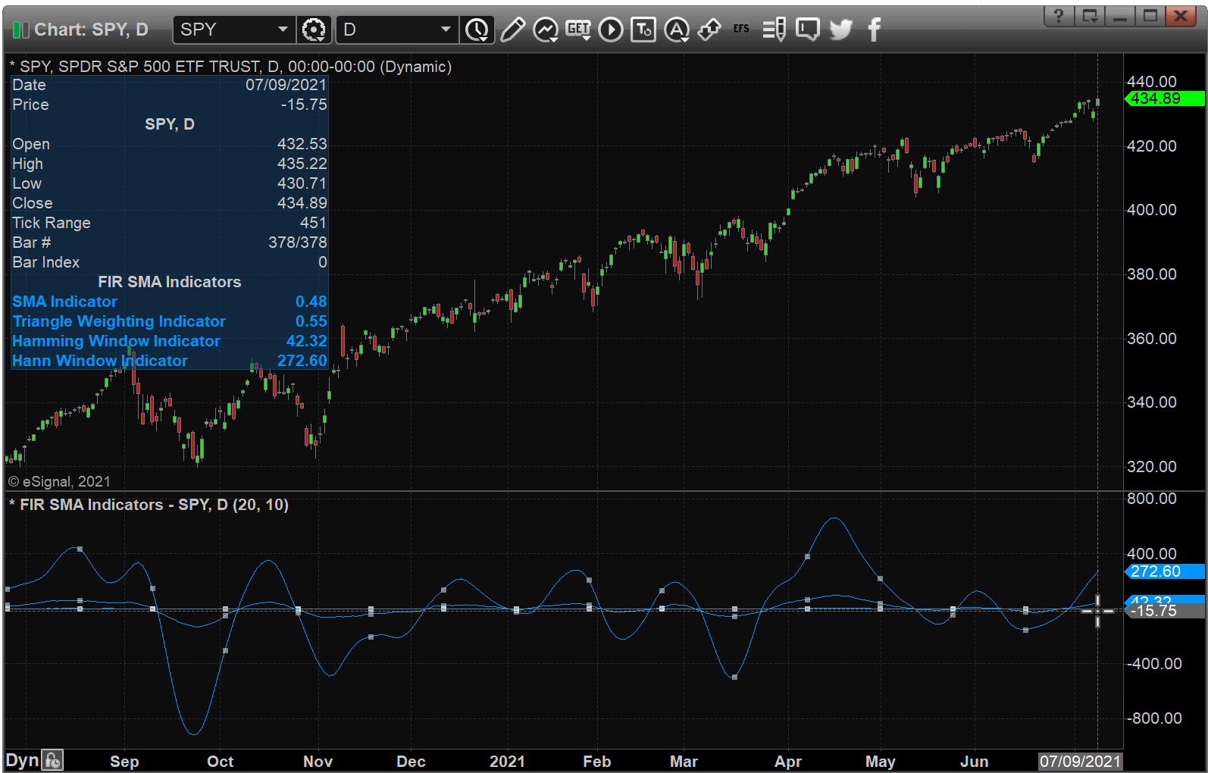Click the Close 434.89 value row

tap(170, 203)
